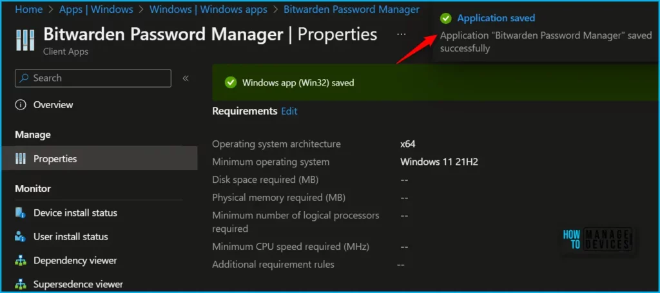
Task: Open Dependency viewer
Action: (x=75, y=261)
